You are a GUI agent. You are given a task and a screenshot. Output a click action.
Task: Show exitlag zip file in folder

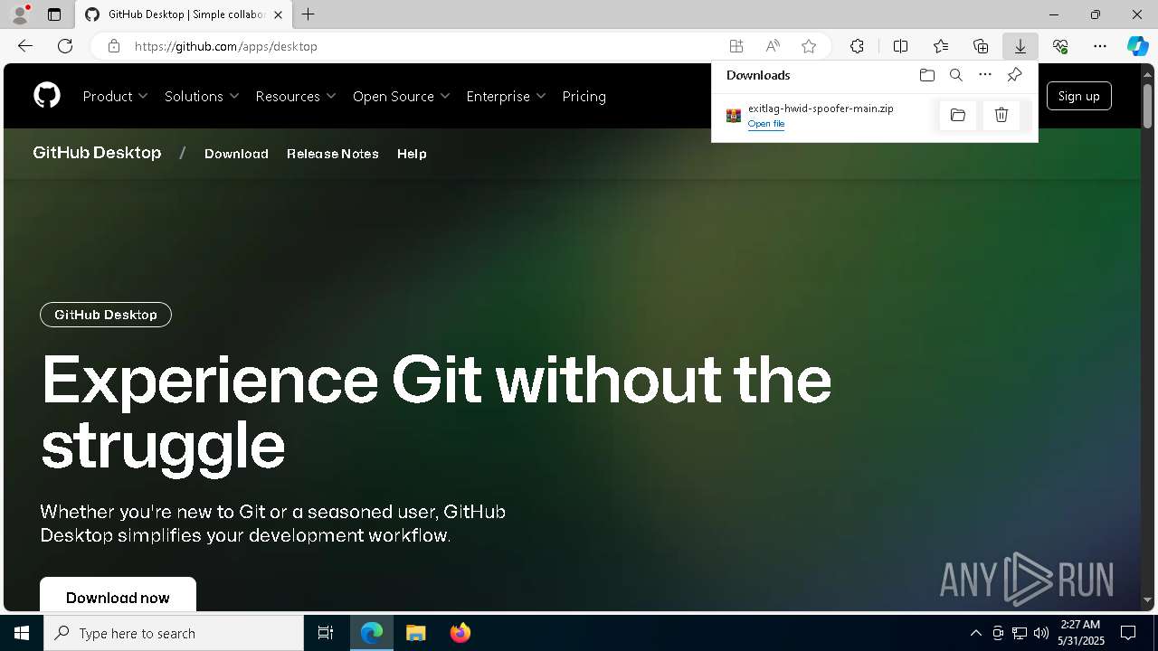(958, 115)
